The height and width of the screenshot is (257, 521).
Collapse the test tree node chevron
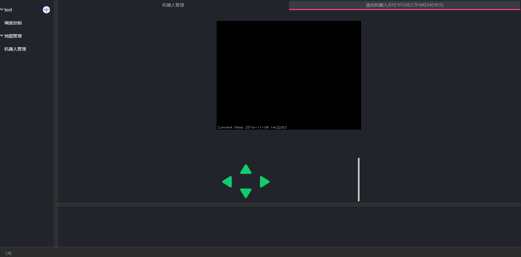2,10
